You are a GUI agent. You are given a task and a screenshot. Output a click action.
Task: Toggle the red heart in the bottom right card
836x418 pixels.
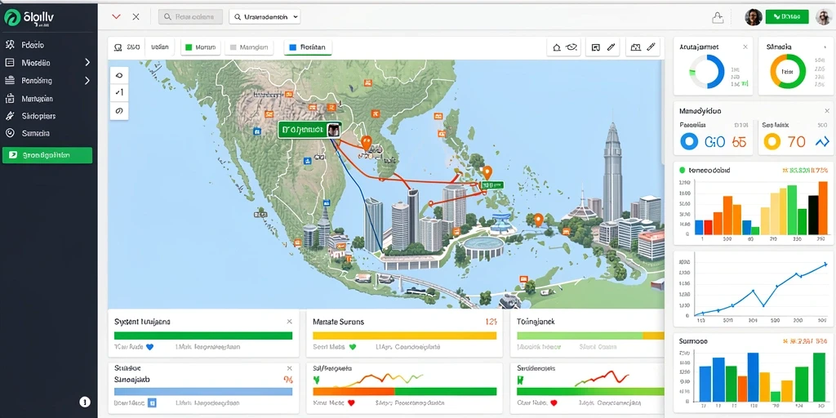tap(554, 403)
